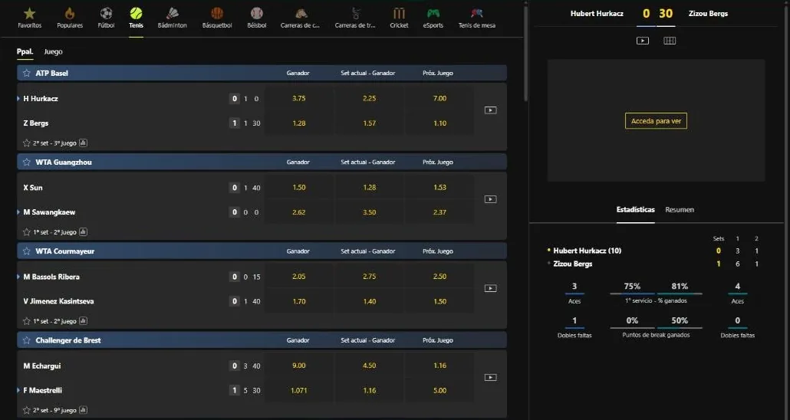This screenshot has height=420, width=790.
Task: Select the Béisbol sport icon
Action: click(256, 14)
